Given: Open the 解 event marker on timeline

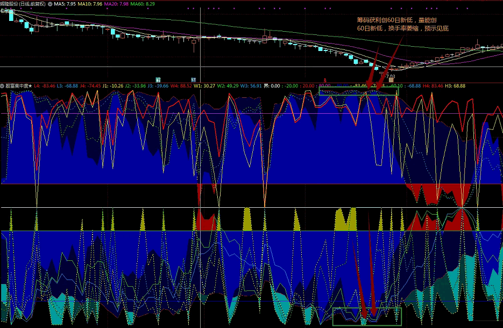Looking at the screenshot, I should pyautogui.click(x=158, y=79).
